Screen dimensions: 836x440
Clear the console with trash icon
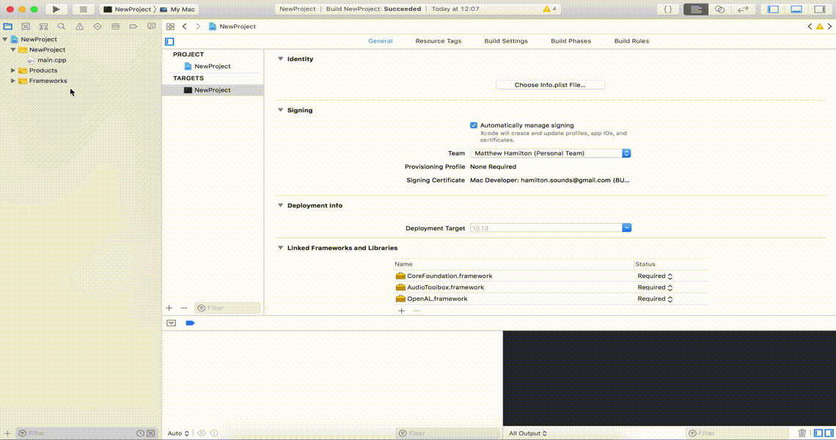click(x=802, y=433)
